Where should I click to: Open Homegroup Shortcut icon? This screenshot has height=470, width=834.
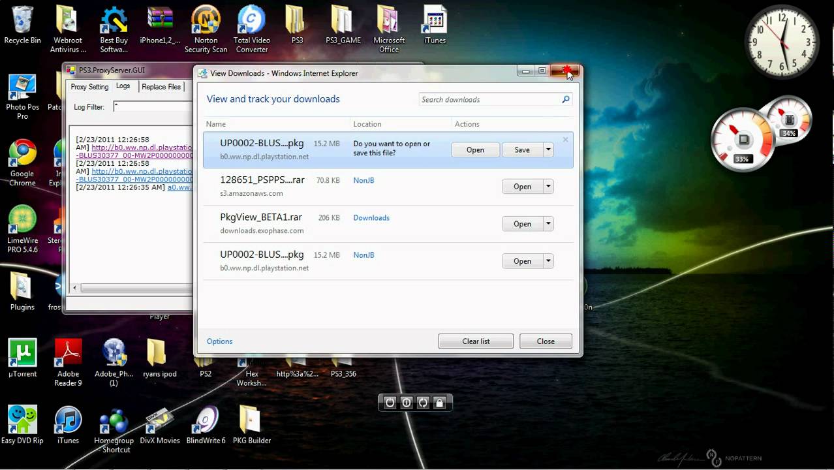114,429
